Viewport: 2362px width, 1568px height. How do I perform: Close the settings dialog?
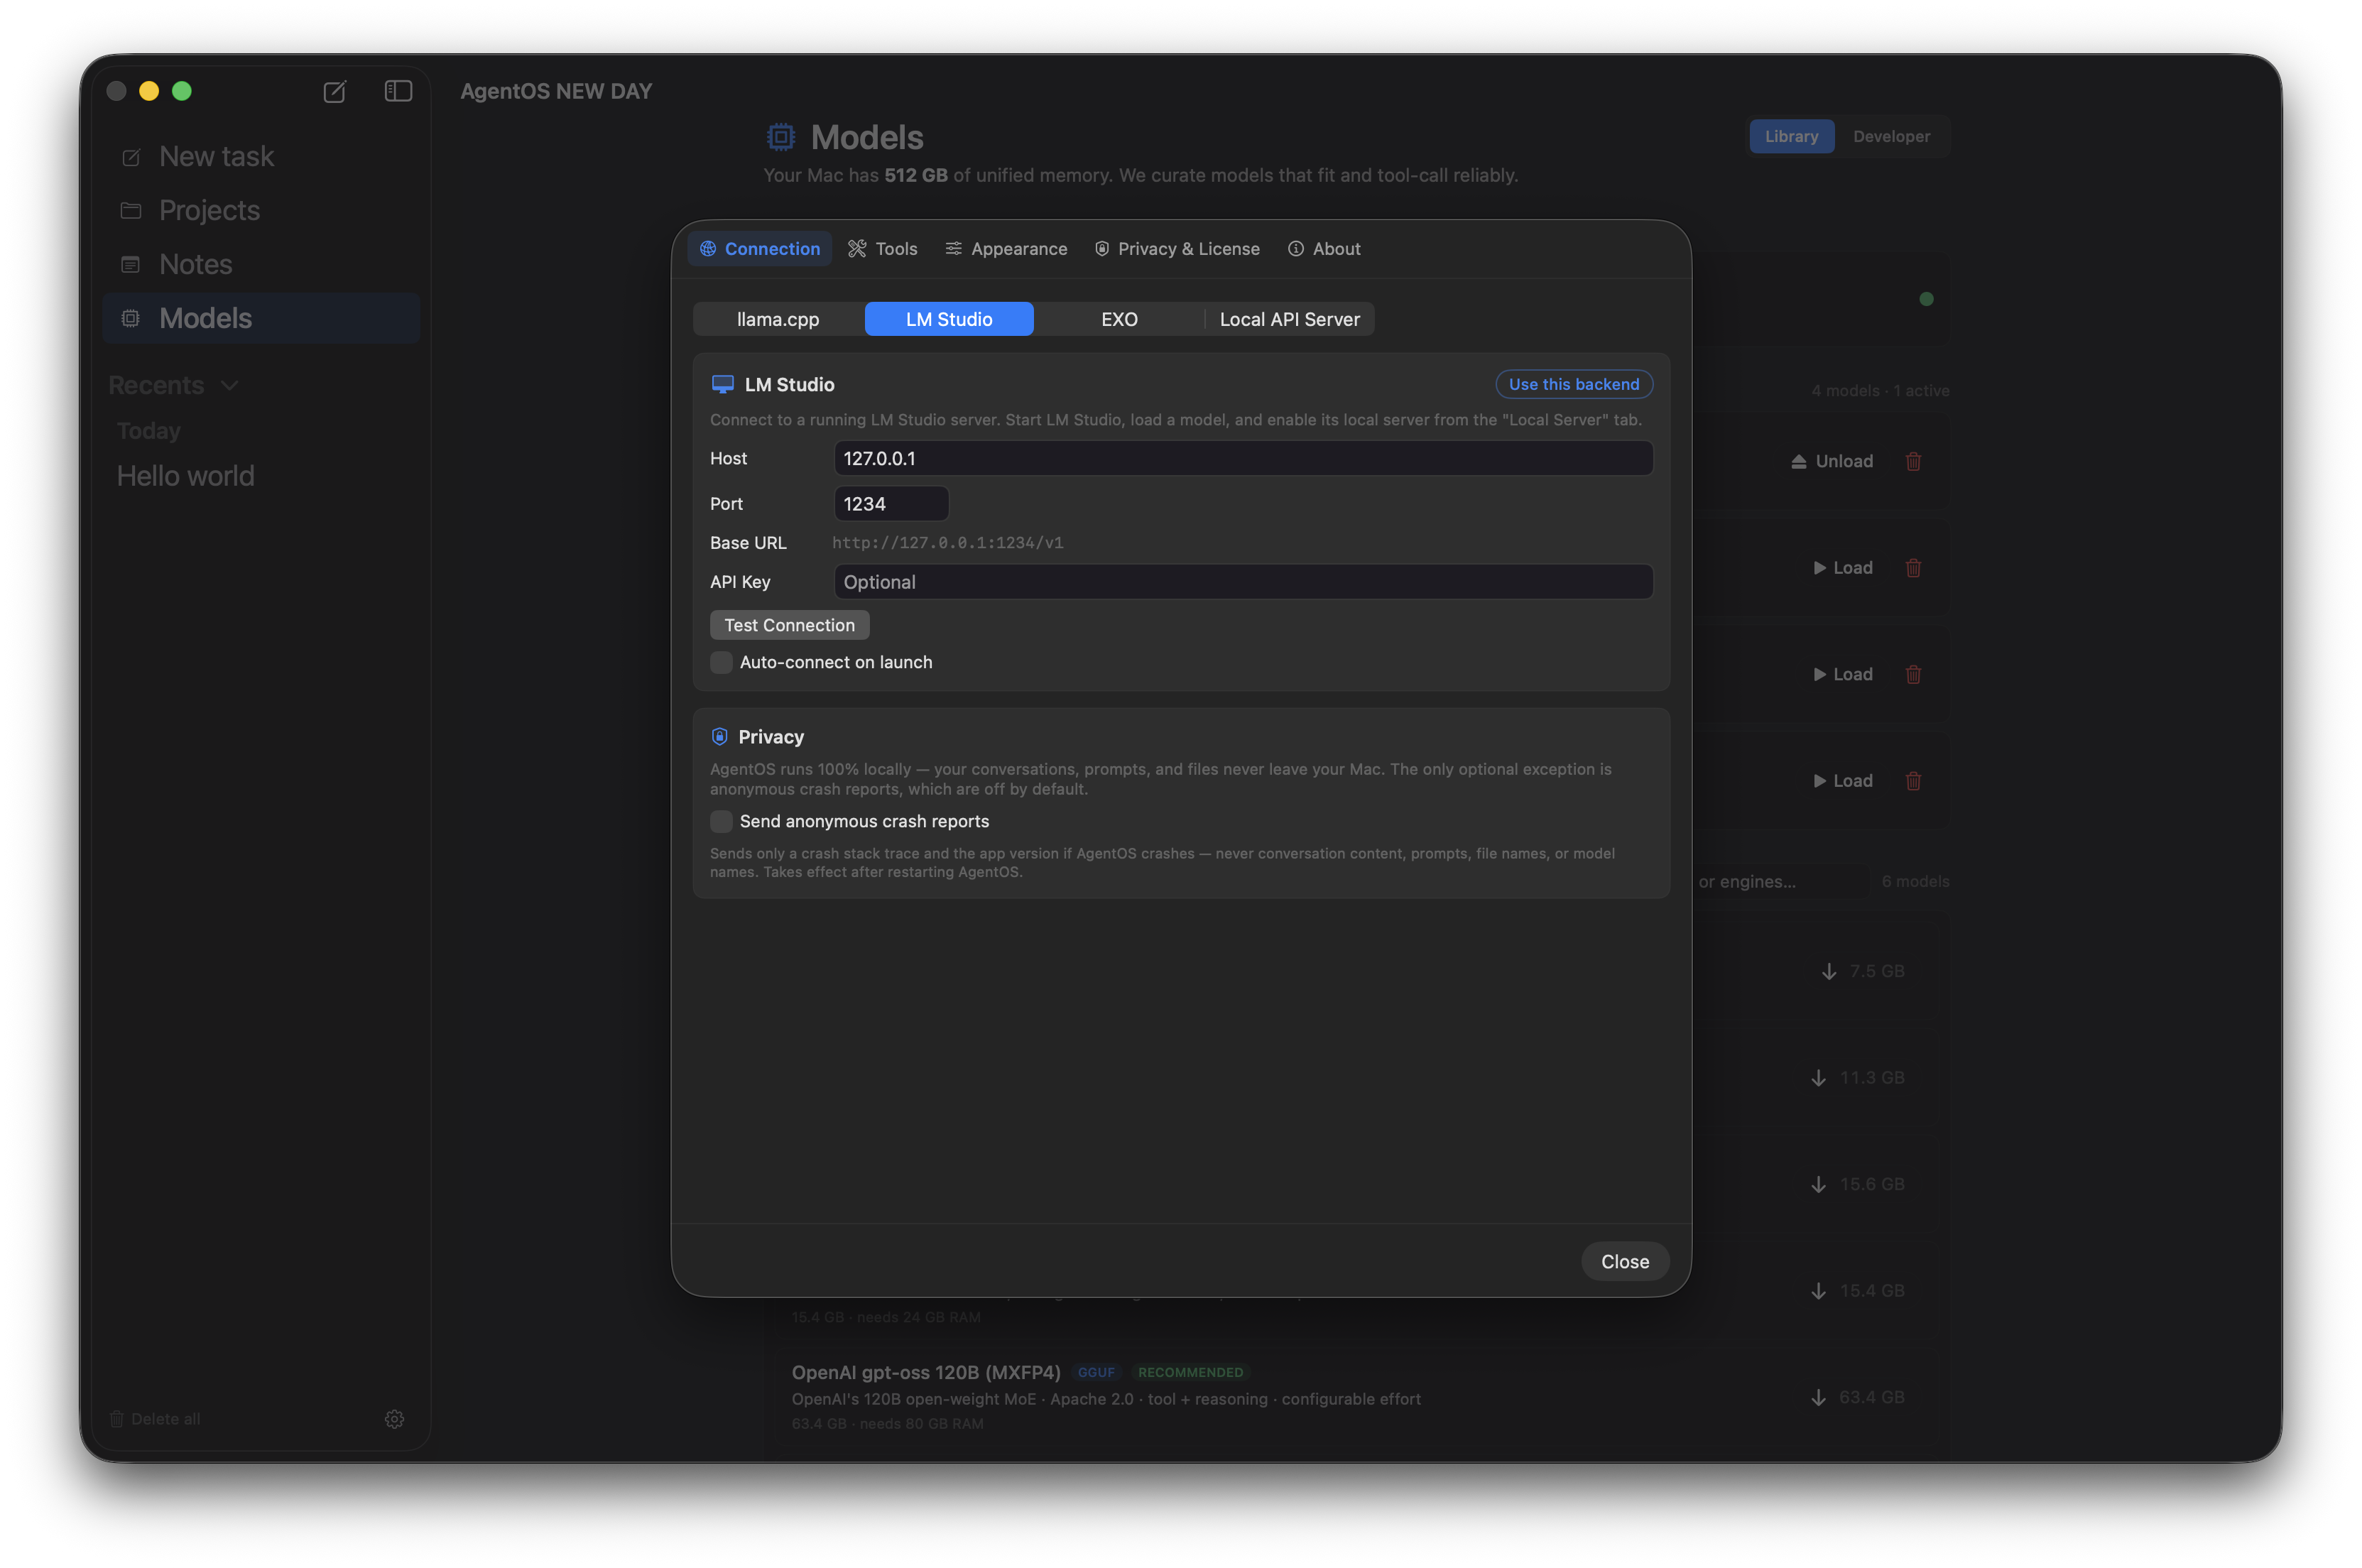click(1625, 1261)
